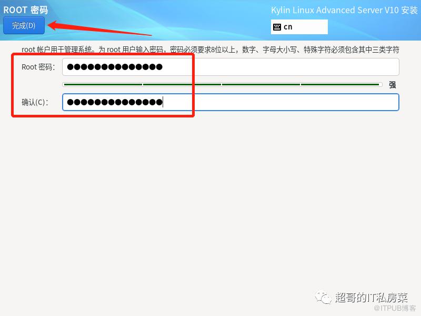Click the second password strength bar segment
This screenshot has height=316, width=421.
182,85
